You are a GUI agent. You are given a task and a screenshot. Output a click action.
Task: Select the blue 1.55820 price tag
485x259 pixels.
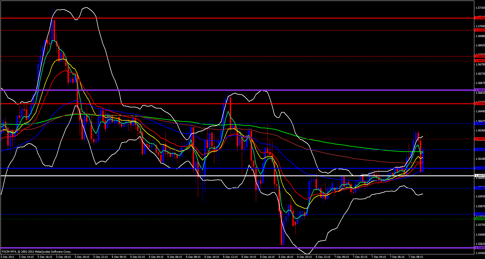[480, 214]
